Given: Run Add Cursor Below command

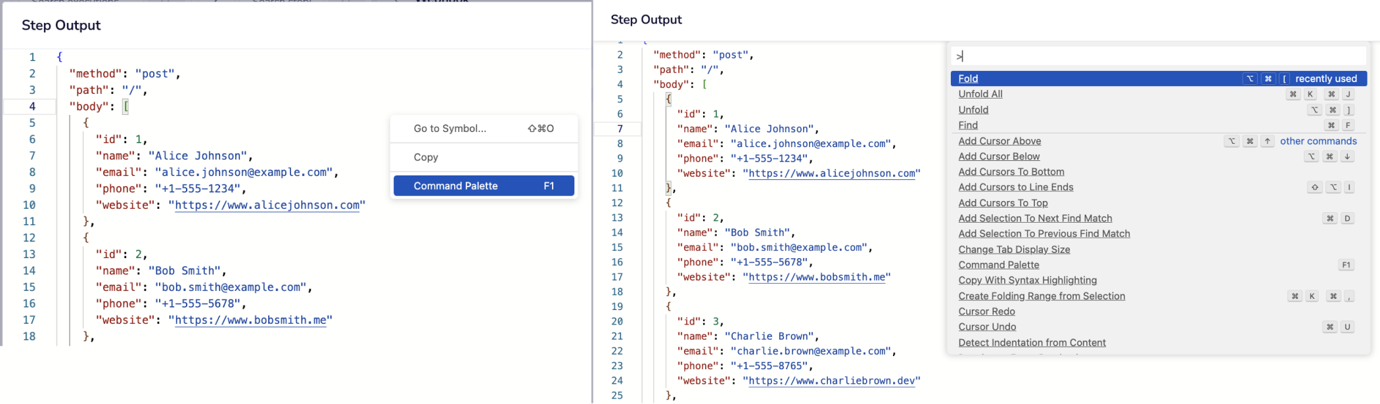Looking at the screenshot, I should pos(999,156).
